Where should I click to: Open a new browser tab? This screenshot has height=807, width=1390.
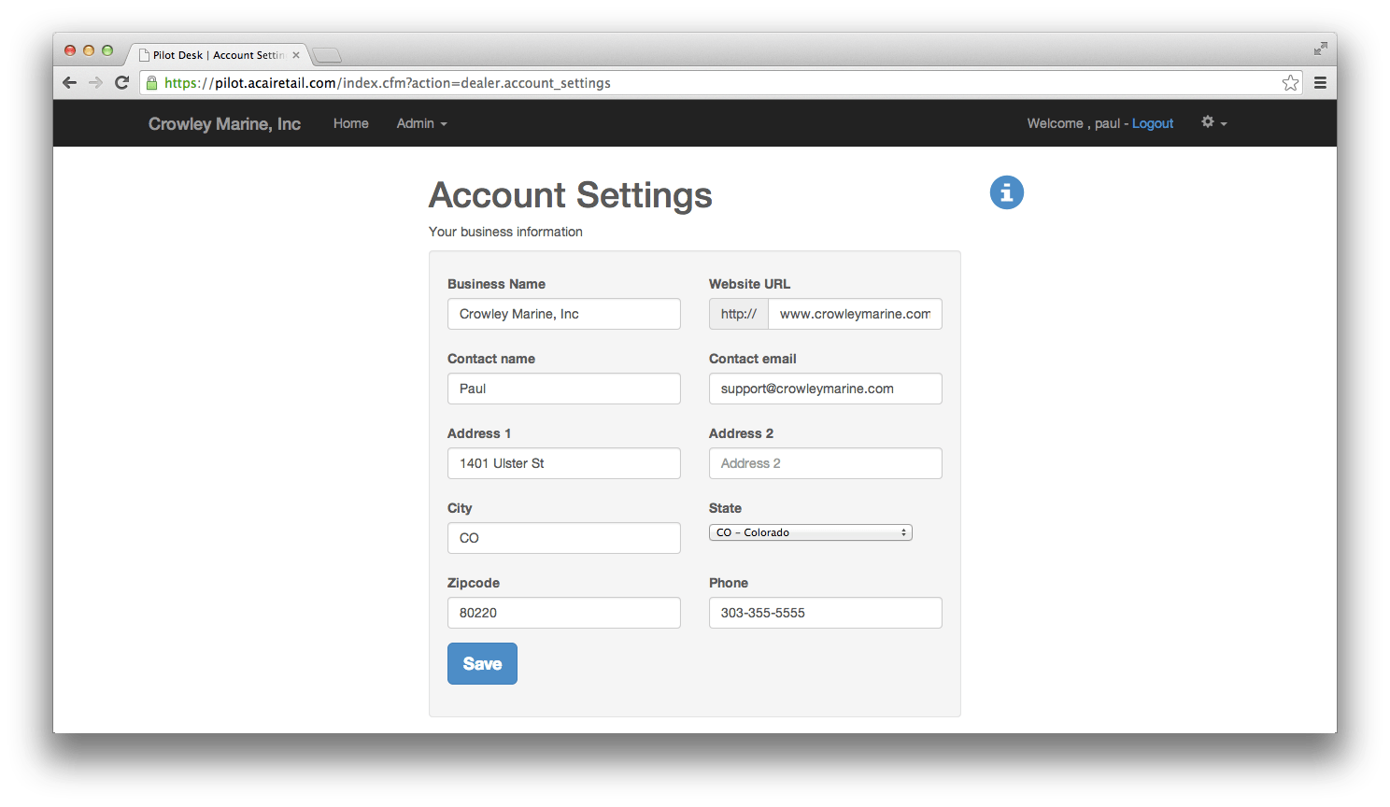326,54
